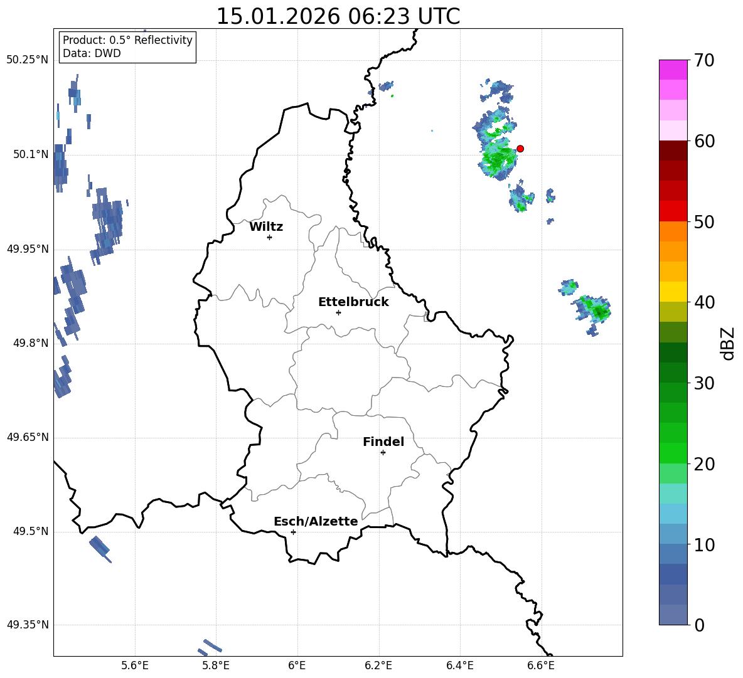743x678 pixels.
Task: Click the 50.25°N latitude label
Action: pyautogui.click(x=28, y=60)
